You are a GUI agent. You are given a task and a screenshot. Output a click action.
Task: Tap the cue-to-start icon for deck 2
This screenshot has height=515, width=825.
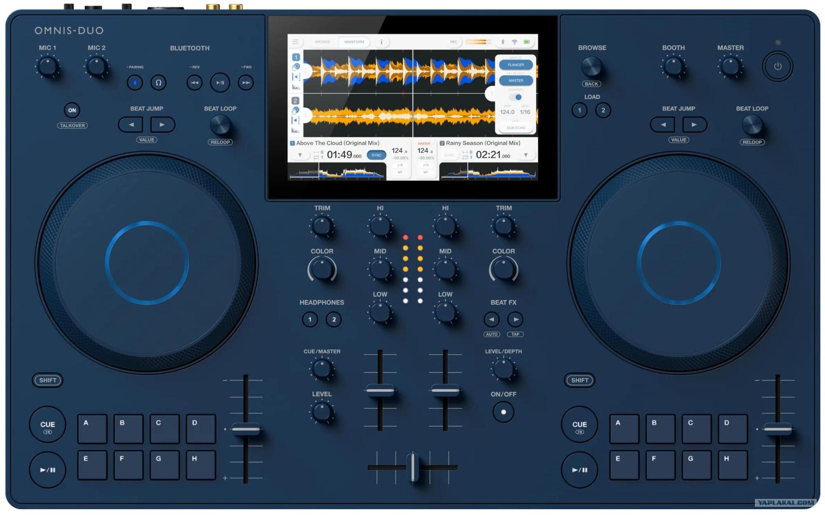click(x=295, y=120)
